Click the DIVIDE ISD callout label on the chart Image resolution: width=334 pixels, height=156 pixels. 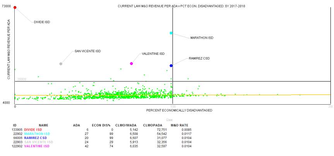pos(42,22)
